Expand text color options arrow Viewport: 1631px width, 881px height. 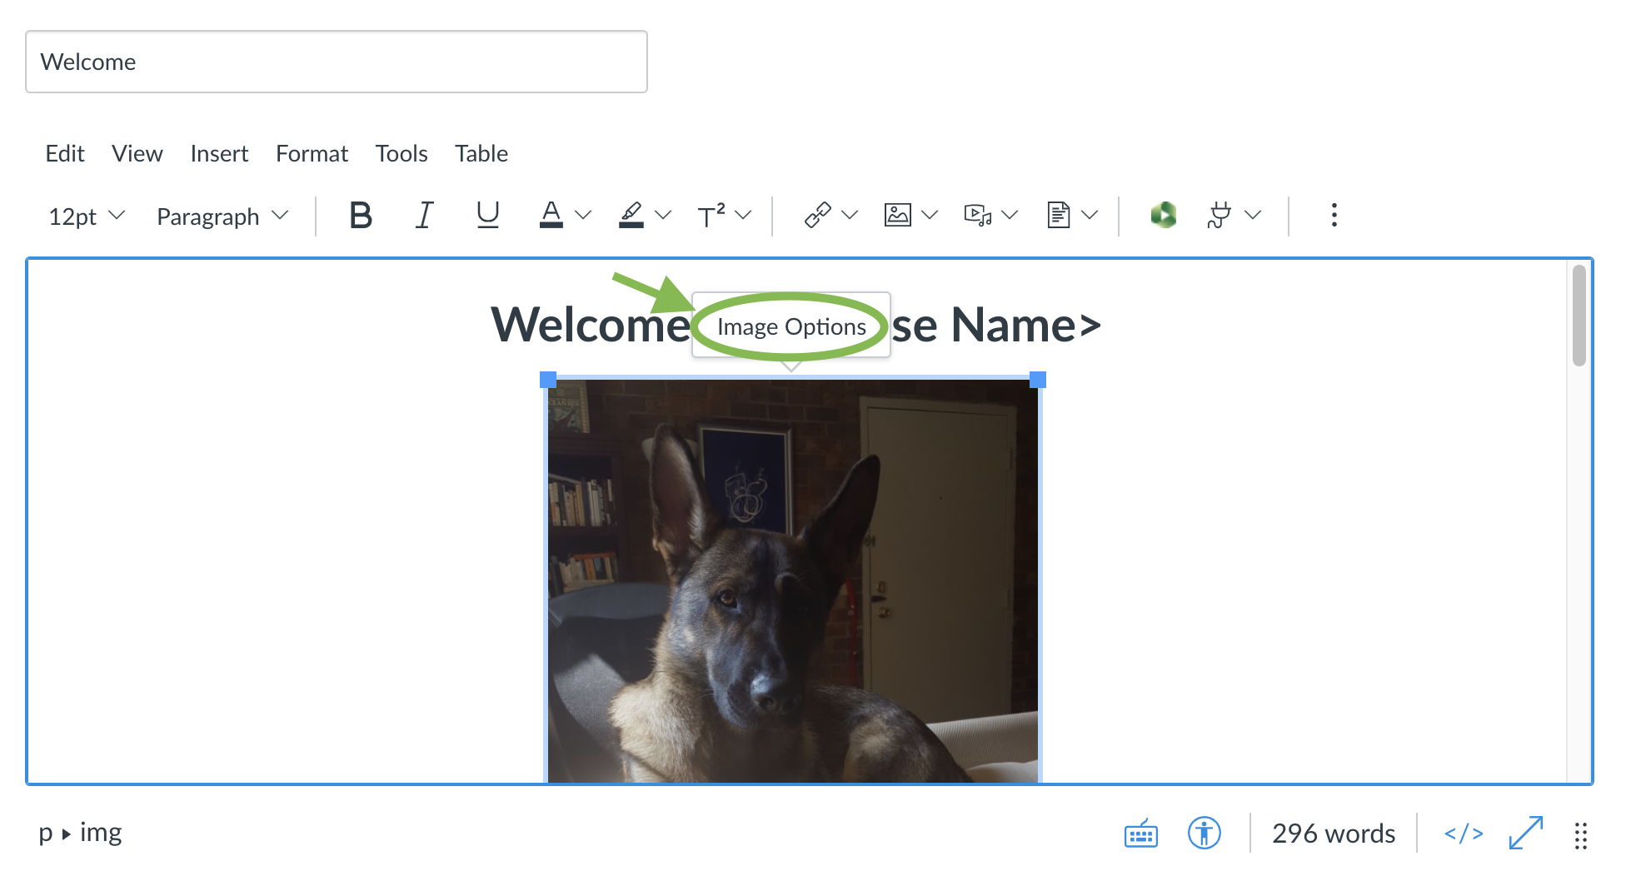(x=583, y=216)
